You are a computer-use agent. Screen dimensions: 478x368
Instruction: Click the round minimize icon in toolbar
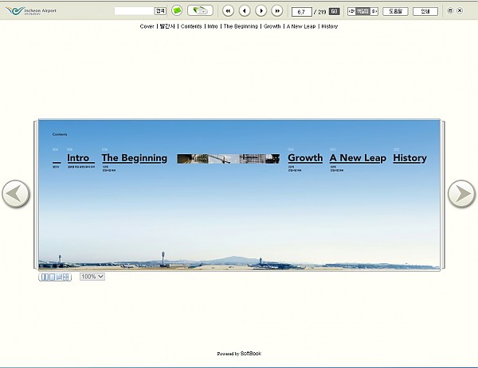point(450,11)
